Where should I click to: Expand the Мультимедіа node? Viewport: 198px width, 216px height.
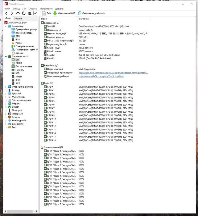[6, 97]
